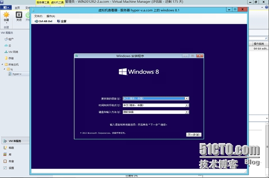Screen dimensions: 269x178
Task: Switch the VM viewer to 全屏 mode
Action: pos(62,21)
